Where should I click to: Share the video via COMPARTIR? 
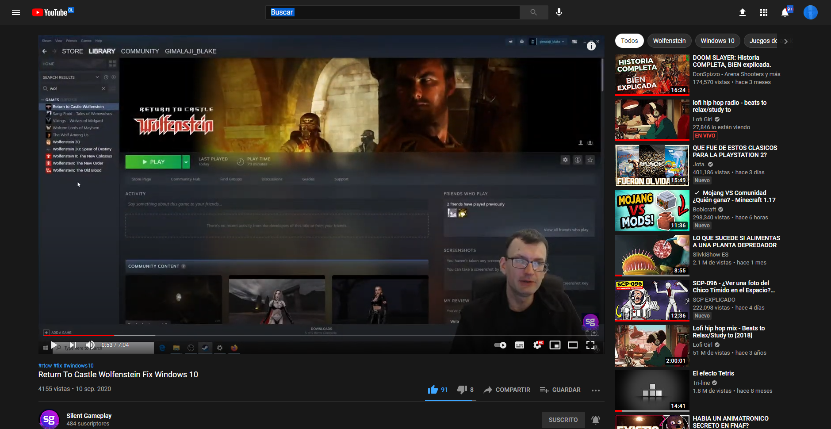(x=507, y=390)
